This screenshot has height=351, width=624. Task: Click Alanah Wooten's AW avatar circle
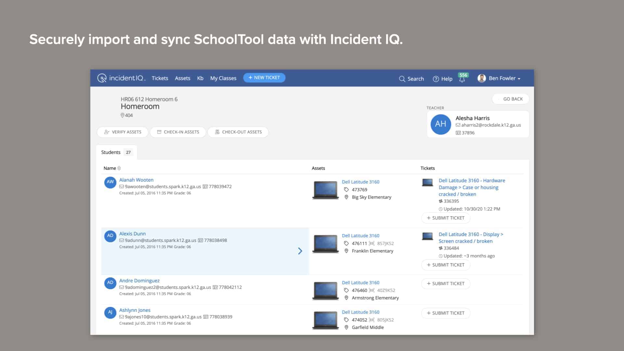click(110, 182)
